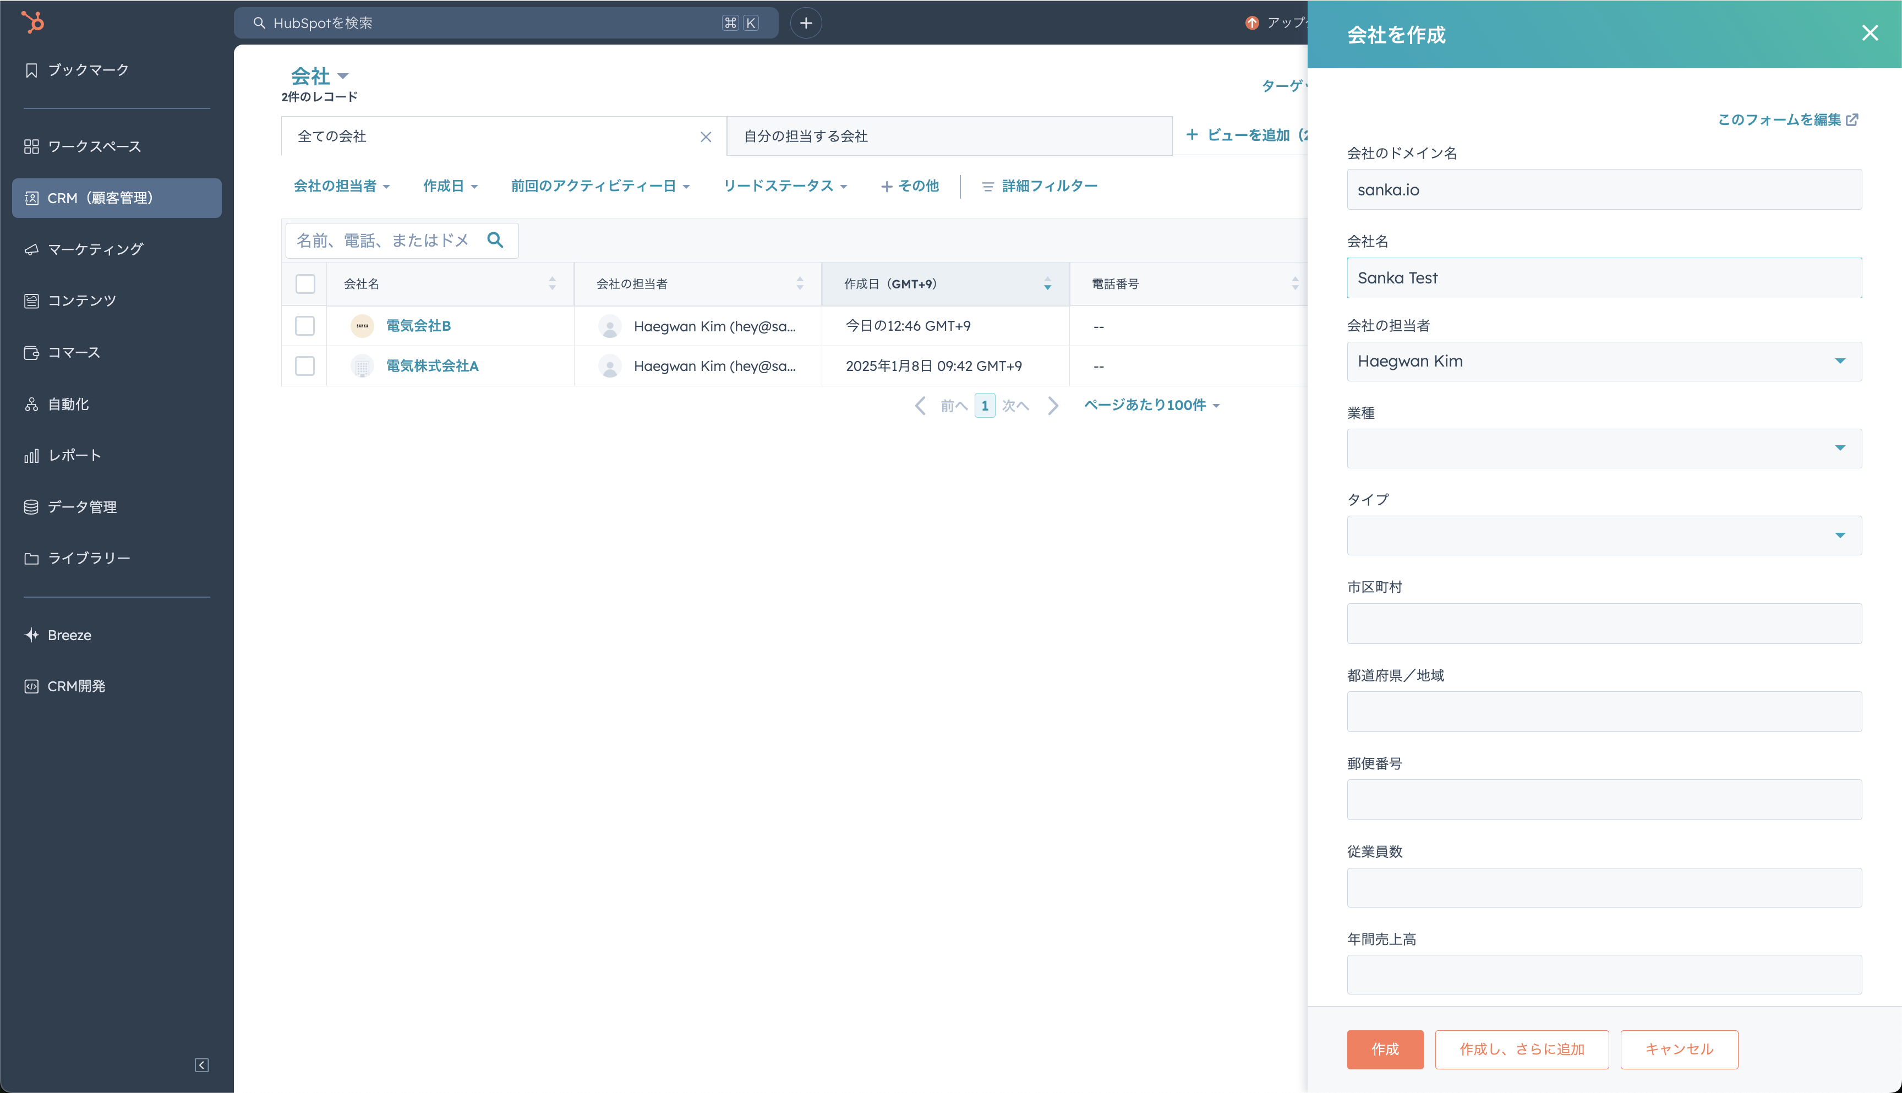Check the row checkbox for 電気株式会社A
Image resolution: width=1902 pixels, height=1093 pixels.
tap(305, 367)
